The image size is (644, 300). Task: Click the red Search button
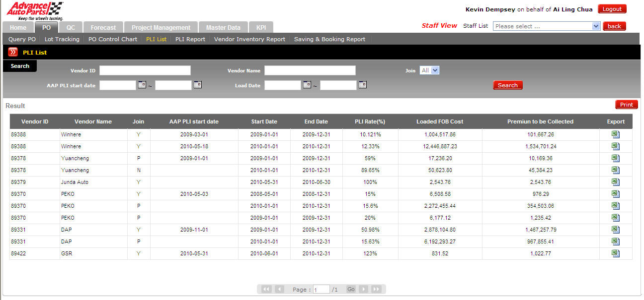click(507, 85)
